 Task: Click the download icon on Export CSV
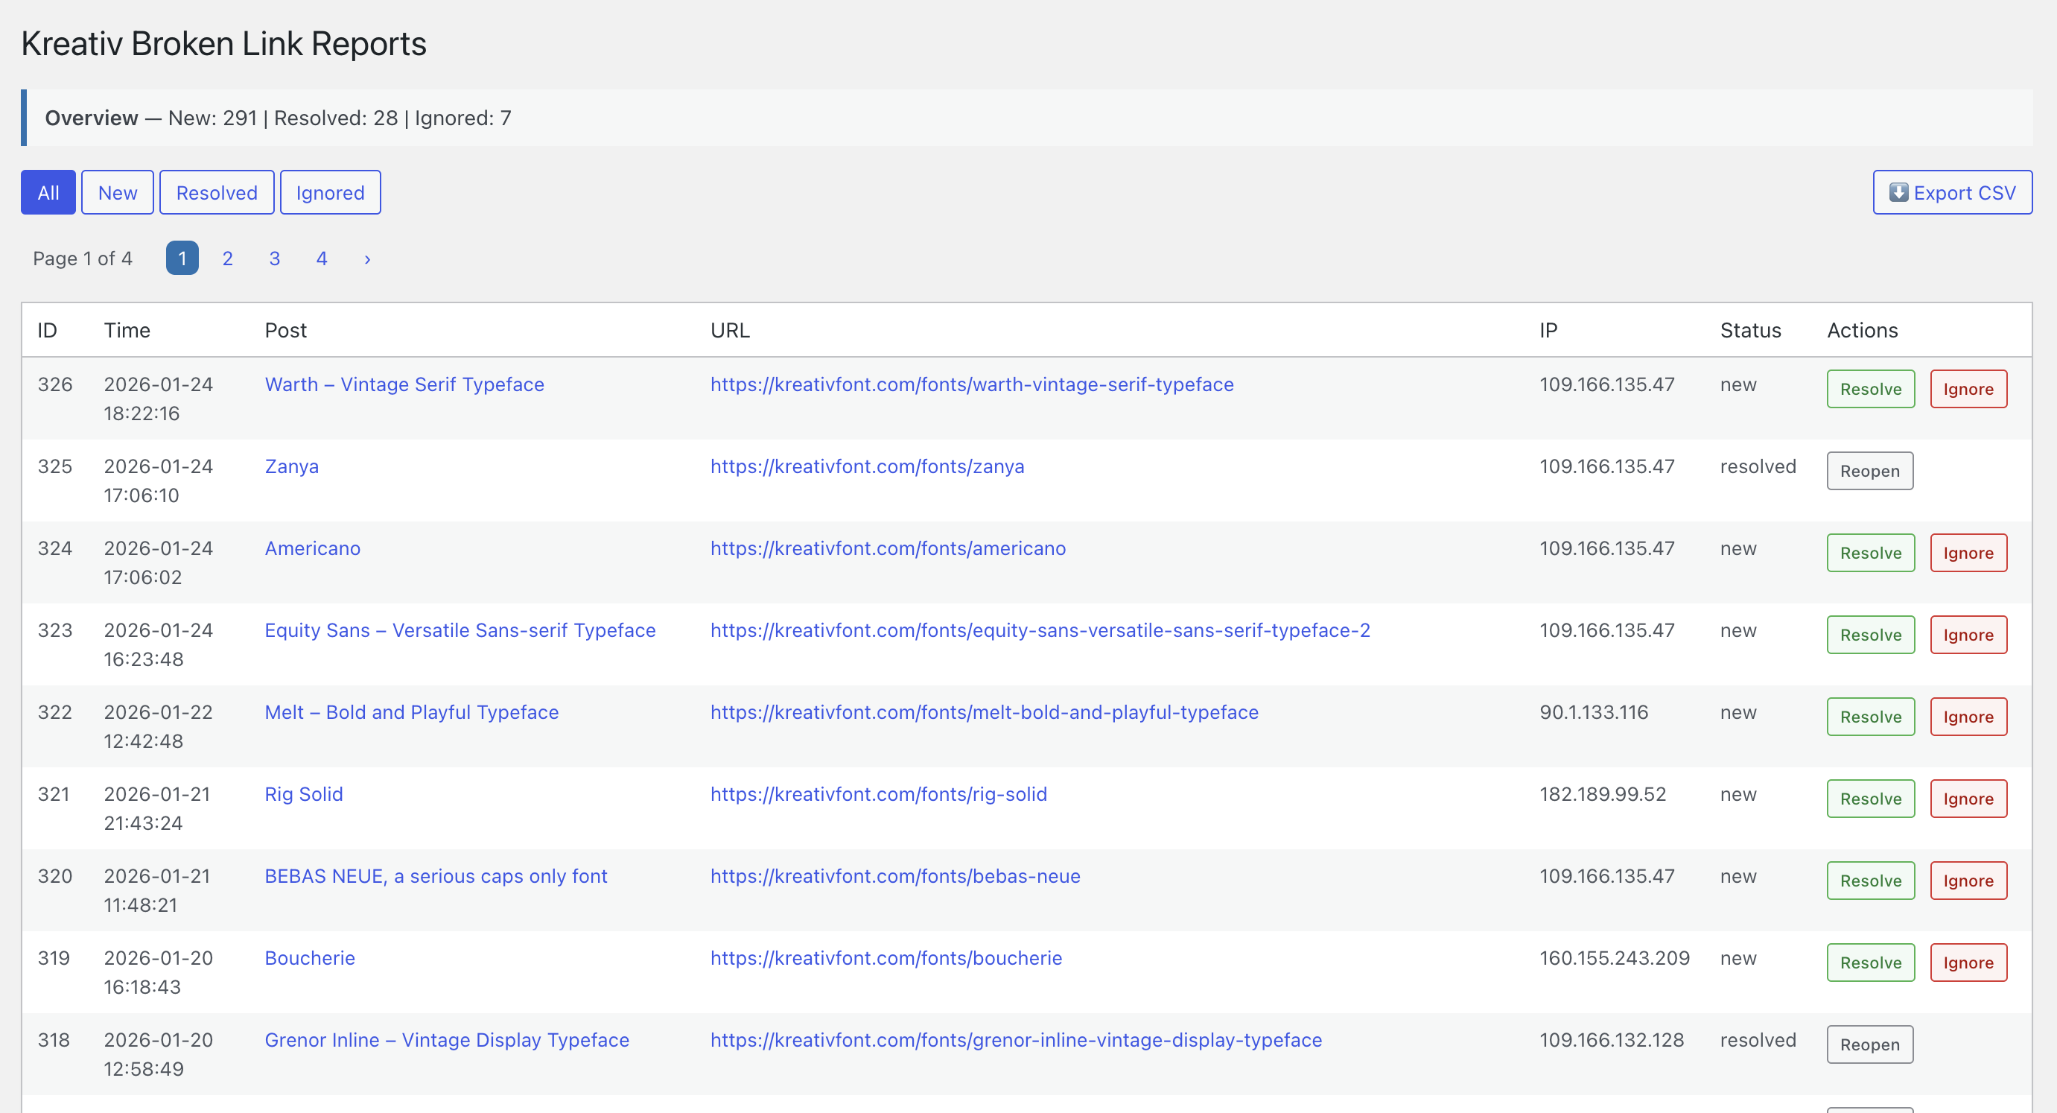pos(1900,191)
